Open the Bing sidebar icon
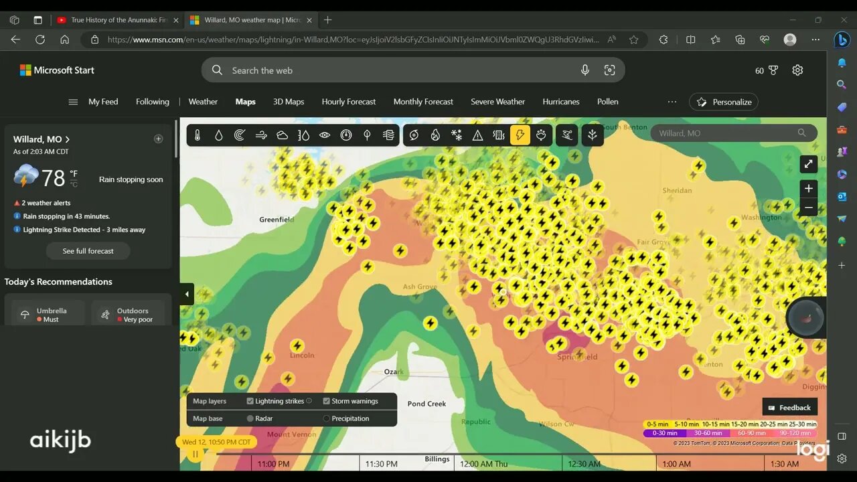857x482 pixels. pyautogui.click(x=842, y=40)
